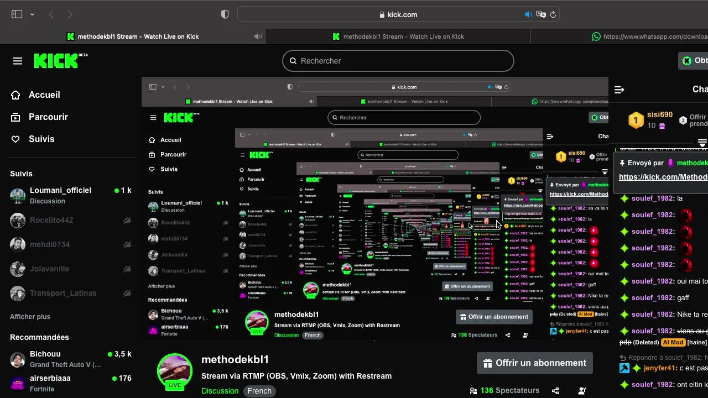Open recommended airserbiaaa channel in main sidebar
Viewport: 708px width, 398px height.
(71, 383)
